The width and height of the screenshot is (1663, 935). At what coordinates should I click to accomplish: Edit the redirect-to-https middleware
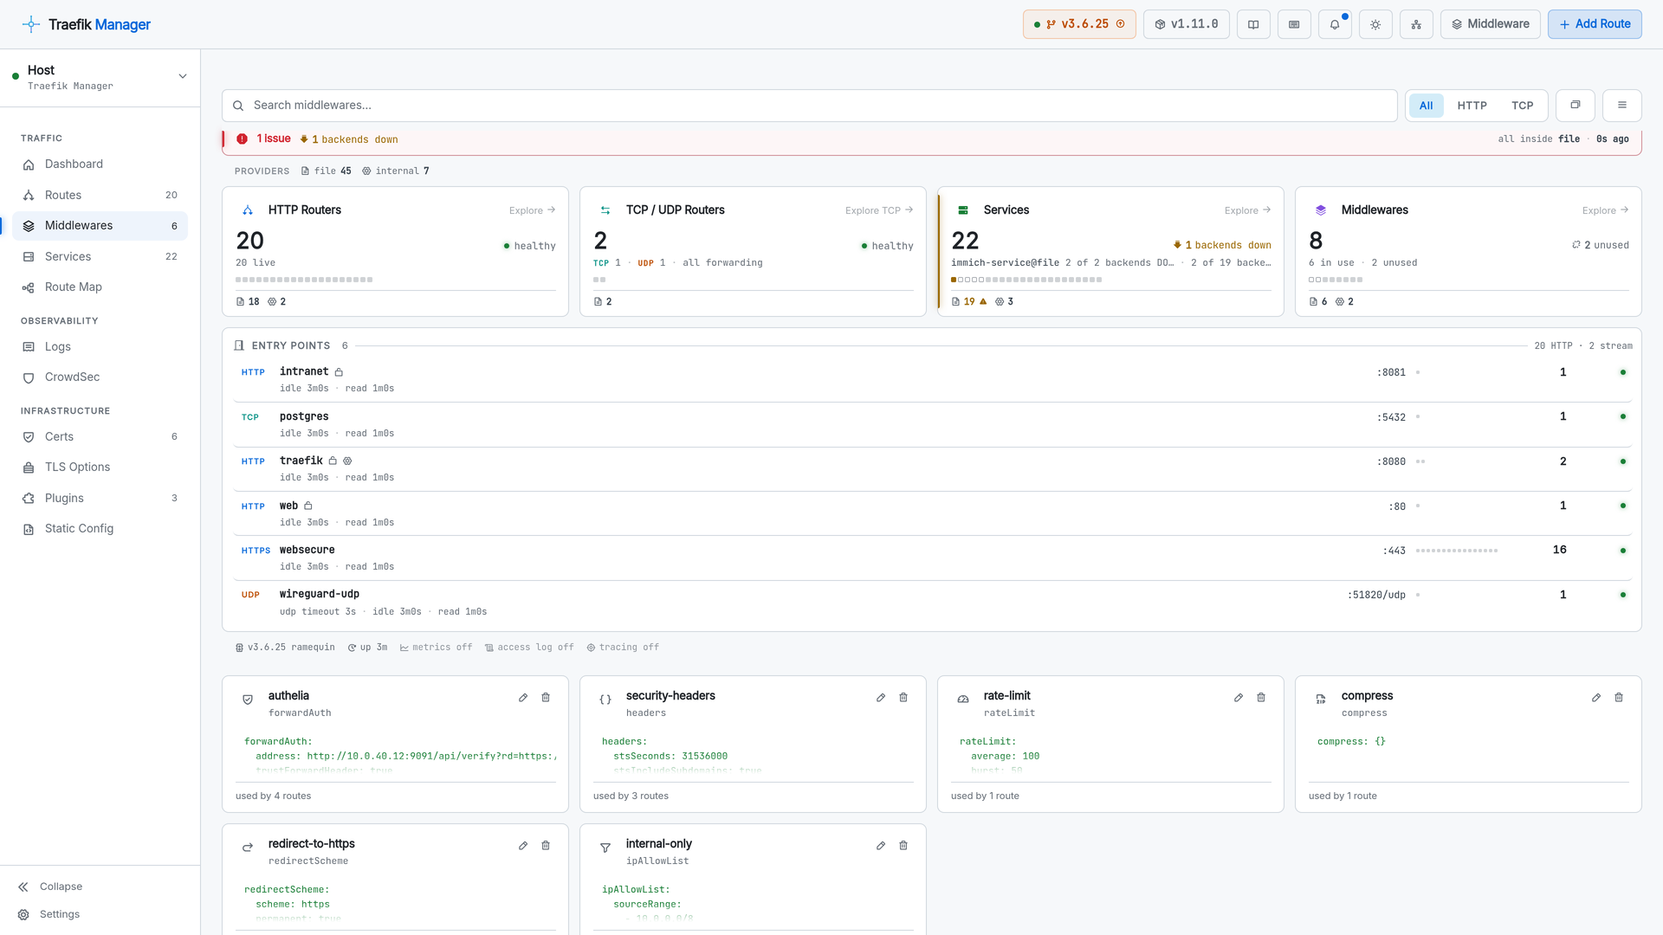523,846
